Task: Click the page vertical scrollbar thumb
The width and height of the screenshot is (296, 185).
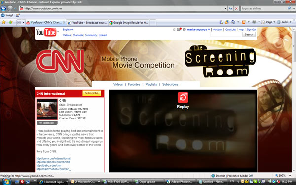Action: click(294, 46)
